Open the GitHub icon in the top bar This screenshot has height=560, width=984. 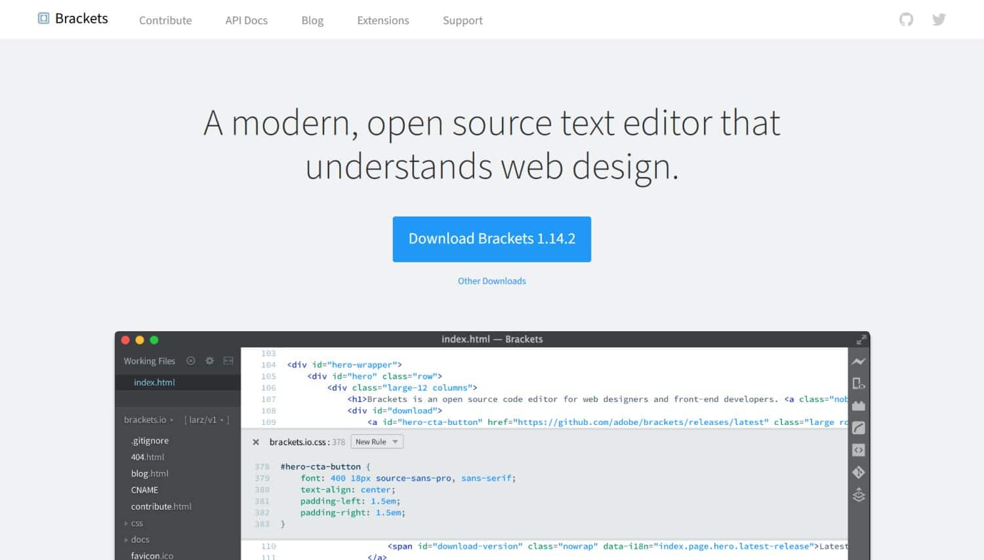[x=905, y=20]
